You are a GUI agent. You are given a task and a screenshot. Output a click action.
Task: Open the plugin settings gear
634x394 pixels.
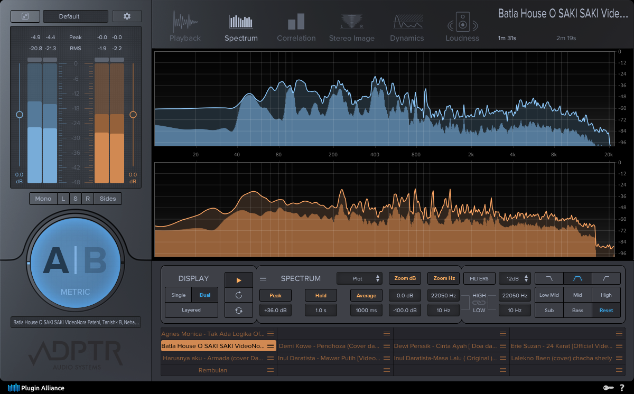(x=126, y=16)
